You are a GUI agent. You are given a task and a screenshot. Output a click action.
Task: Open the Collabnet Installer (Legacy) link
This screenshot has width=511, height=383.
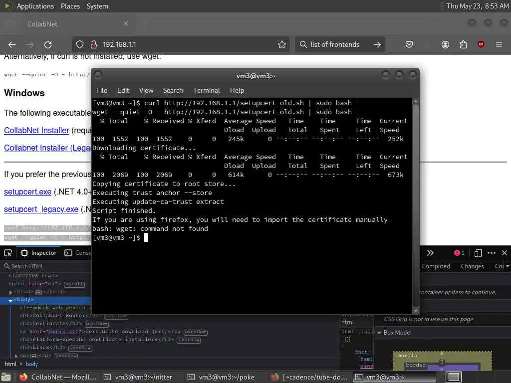pos(47,148)
